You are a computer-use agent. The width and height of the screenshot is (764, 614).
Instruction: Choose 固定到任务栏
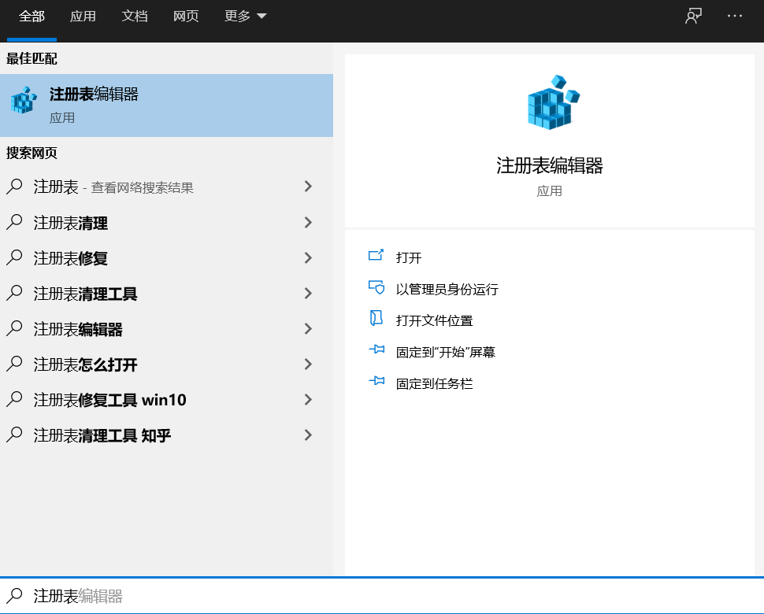click(434, 383)
